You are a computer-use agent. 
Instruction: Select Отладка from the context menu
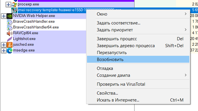(138, 68)
